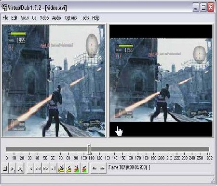This screenshot has width=217, height=186.
Task: Click the timeline track near frame 200
Action: click(x=161, y=149)
